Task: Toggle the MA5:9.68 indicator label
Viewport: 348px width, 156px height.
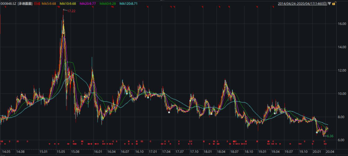Action: 50,4
